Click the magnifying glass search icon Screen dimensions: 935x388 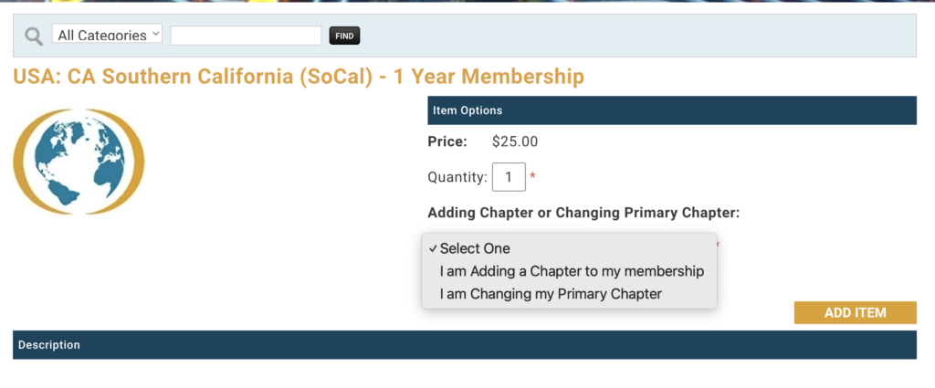click(x=34, y=37)
